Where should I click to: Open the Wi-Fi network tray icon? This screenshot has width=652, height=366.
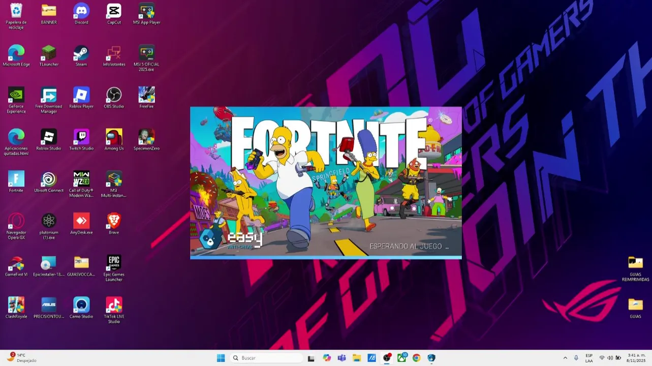[x=602, y=358]
